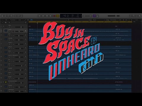Image resolution: width=142 pixels, height=106 pixels.
Task: Open the LCD display mode arrow
Action: [x=81, y=16]
